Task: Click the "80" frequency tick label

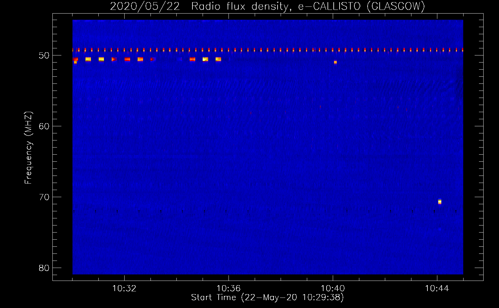Action: click(x=44, y=268)
